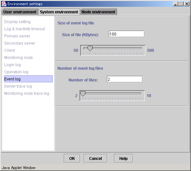Click the Cancel button
Image resolution: width=191 pixels, height=171 pixels.
[x=95, y=159]
